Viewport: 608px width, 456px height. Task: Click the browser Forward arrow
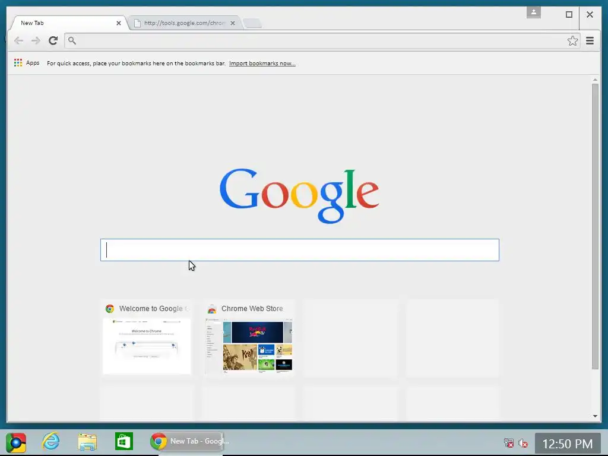pyautogui.click(x=36, y=41)
